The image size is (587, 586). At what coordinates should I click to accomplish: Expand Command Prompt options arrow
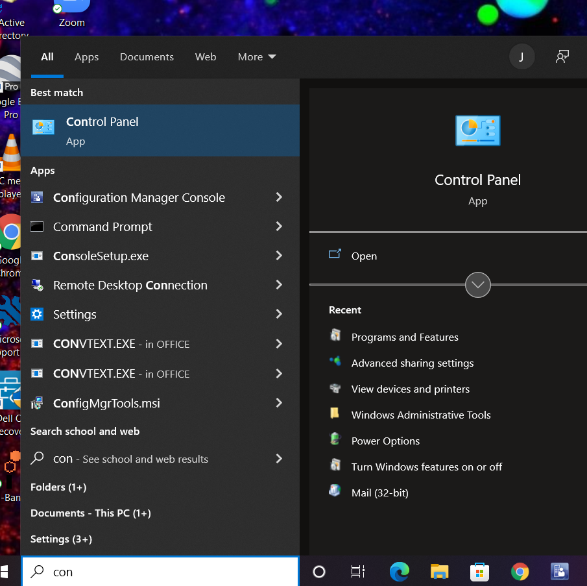point(278,226)
